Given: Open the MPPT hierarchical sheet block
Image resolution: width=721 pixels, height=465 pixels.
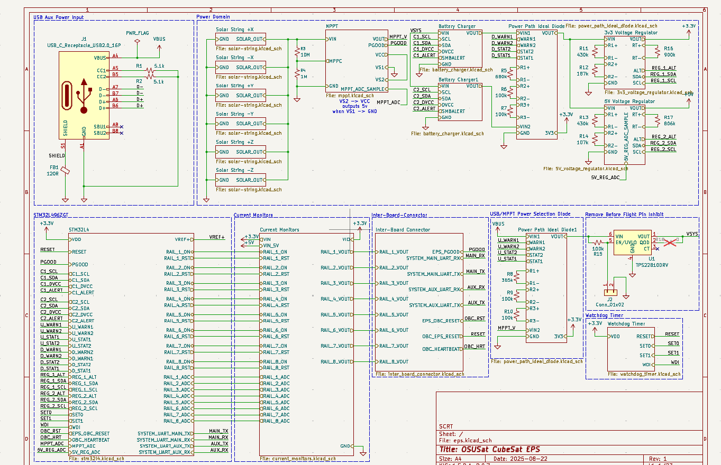Looking at the screenshot, I should pos(357,61).
